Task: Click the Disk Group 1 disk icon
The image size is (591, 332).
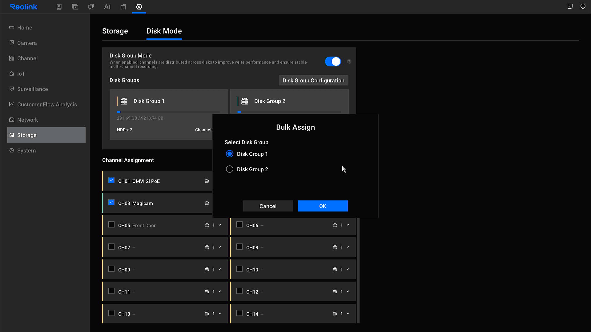Action: 124,101
